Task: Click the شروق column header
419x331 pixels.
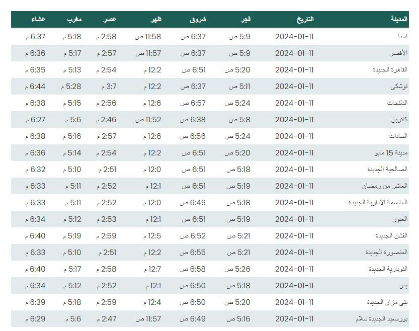Action: click(x=198, y=19)
